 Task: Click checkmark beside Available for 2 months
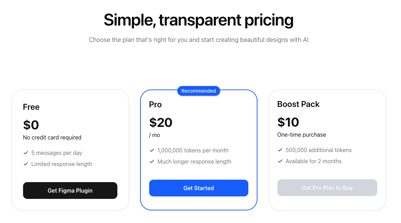(280, 161)
